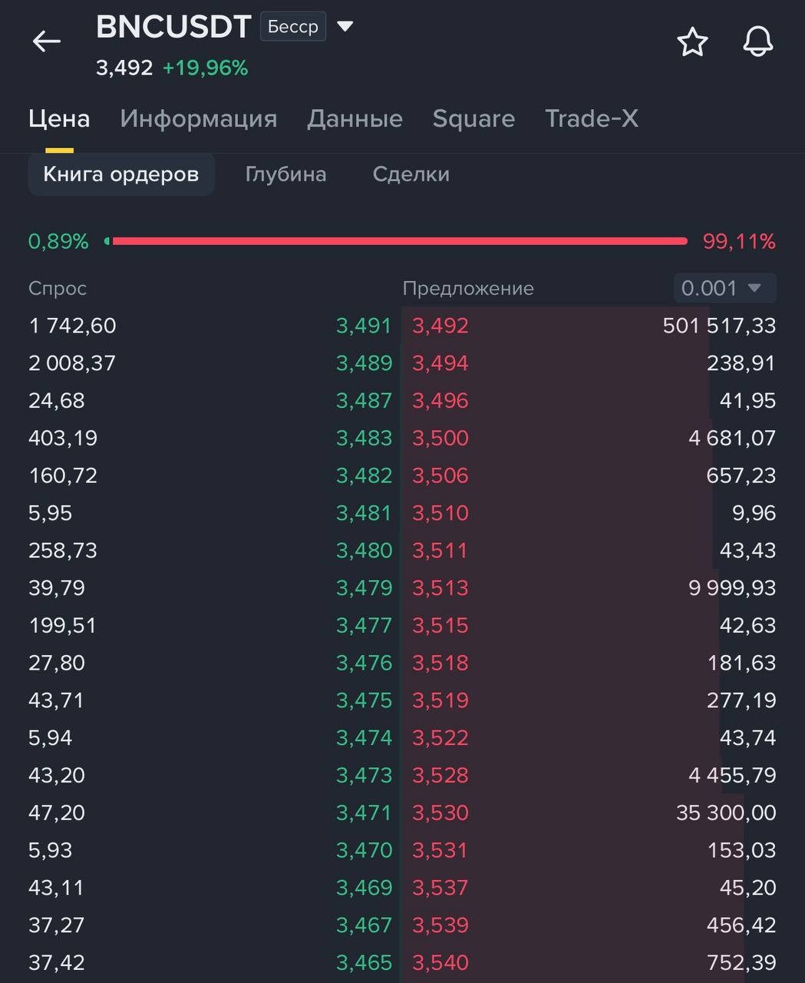Screen dimensions: 805x983
Task: Tap ask price 3,513 row
Action: (x=589, y=588)
